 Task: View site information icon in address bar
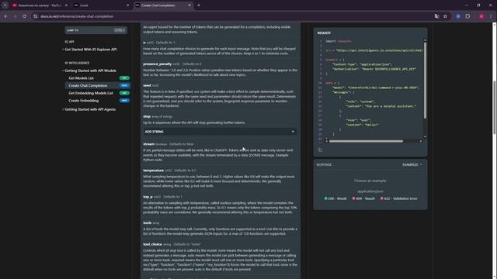(35, 16)
